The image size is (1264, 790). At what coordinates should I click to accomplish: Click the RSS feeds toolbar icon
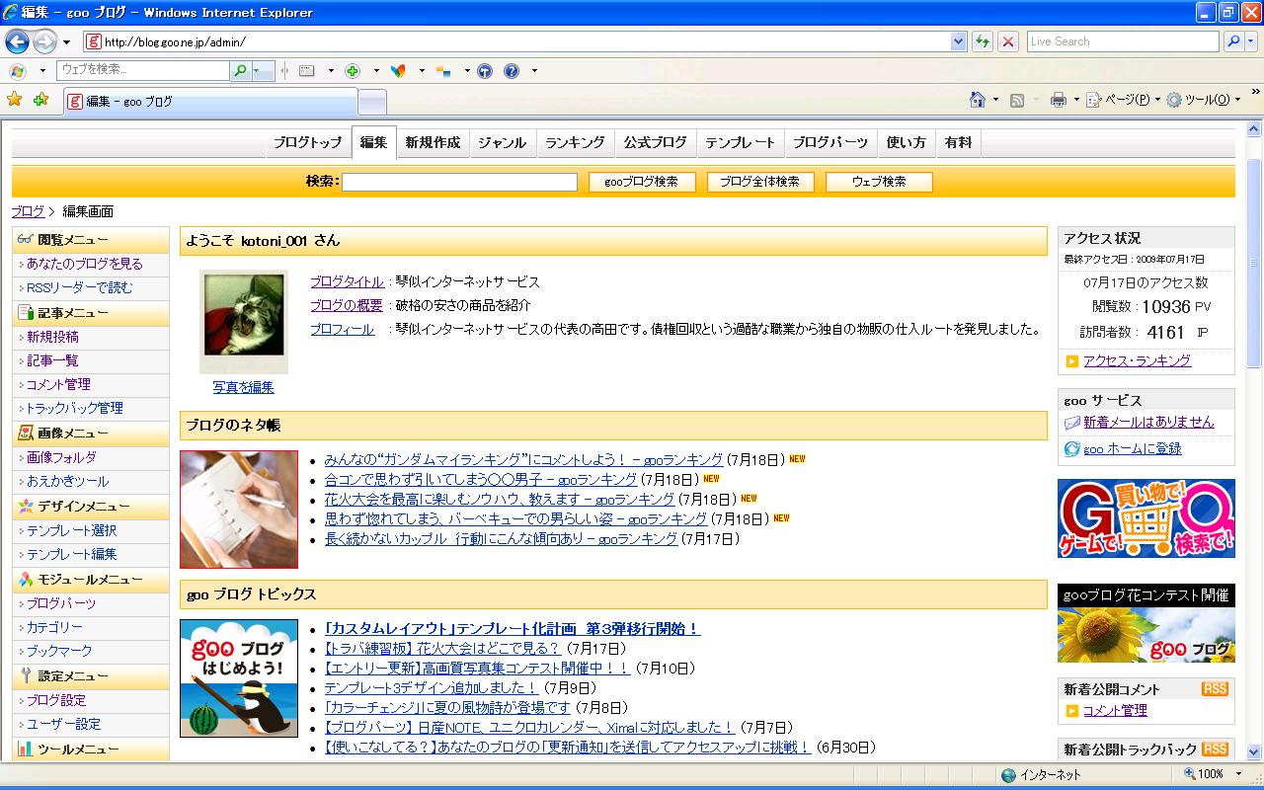tap(1017, 100)
